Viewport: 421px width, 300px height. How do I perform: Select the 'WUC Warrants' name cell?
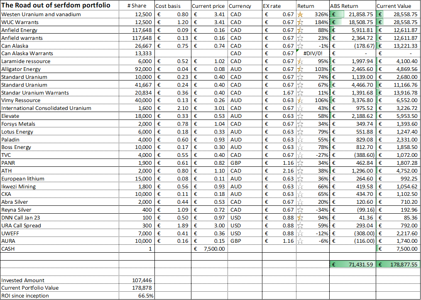[59, 22]
